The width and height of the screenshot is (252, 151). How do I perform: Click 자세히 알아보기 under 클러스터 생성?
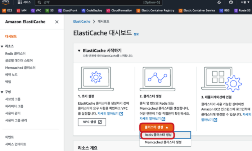[152, 119]
